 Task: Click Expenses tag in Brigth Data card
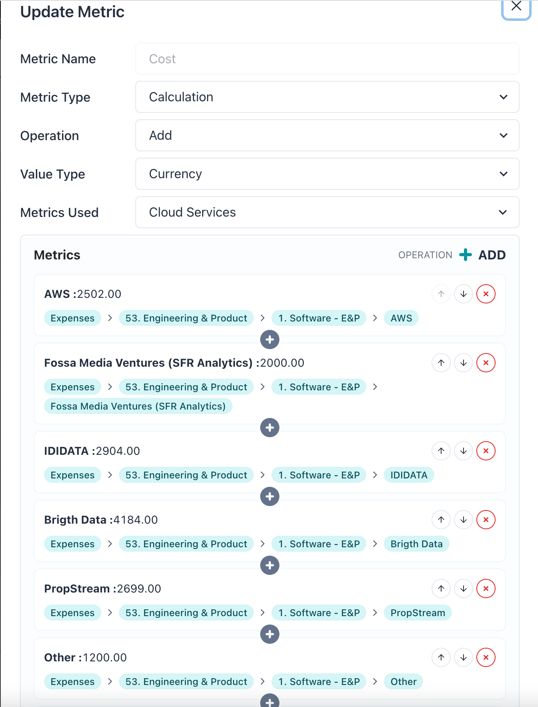pos(72,544)
